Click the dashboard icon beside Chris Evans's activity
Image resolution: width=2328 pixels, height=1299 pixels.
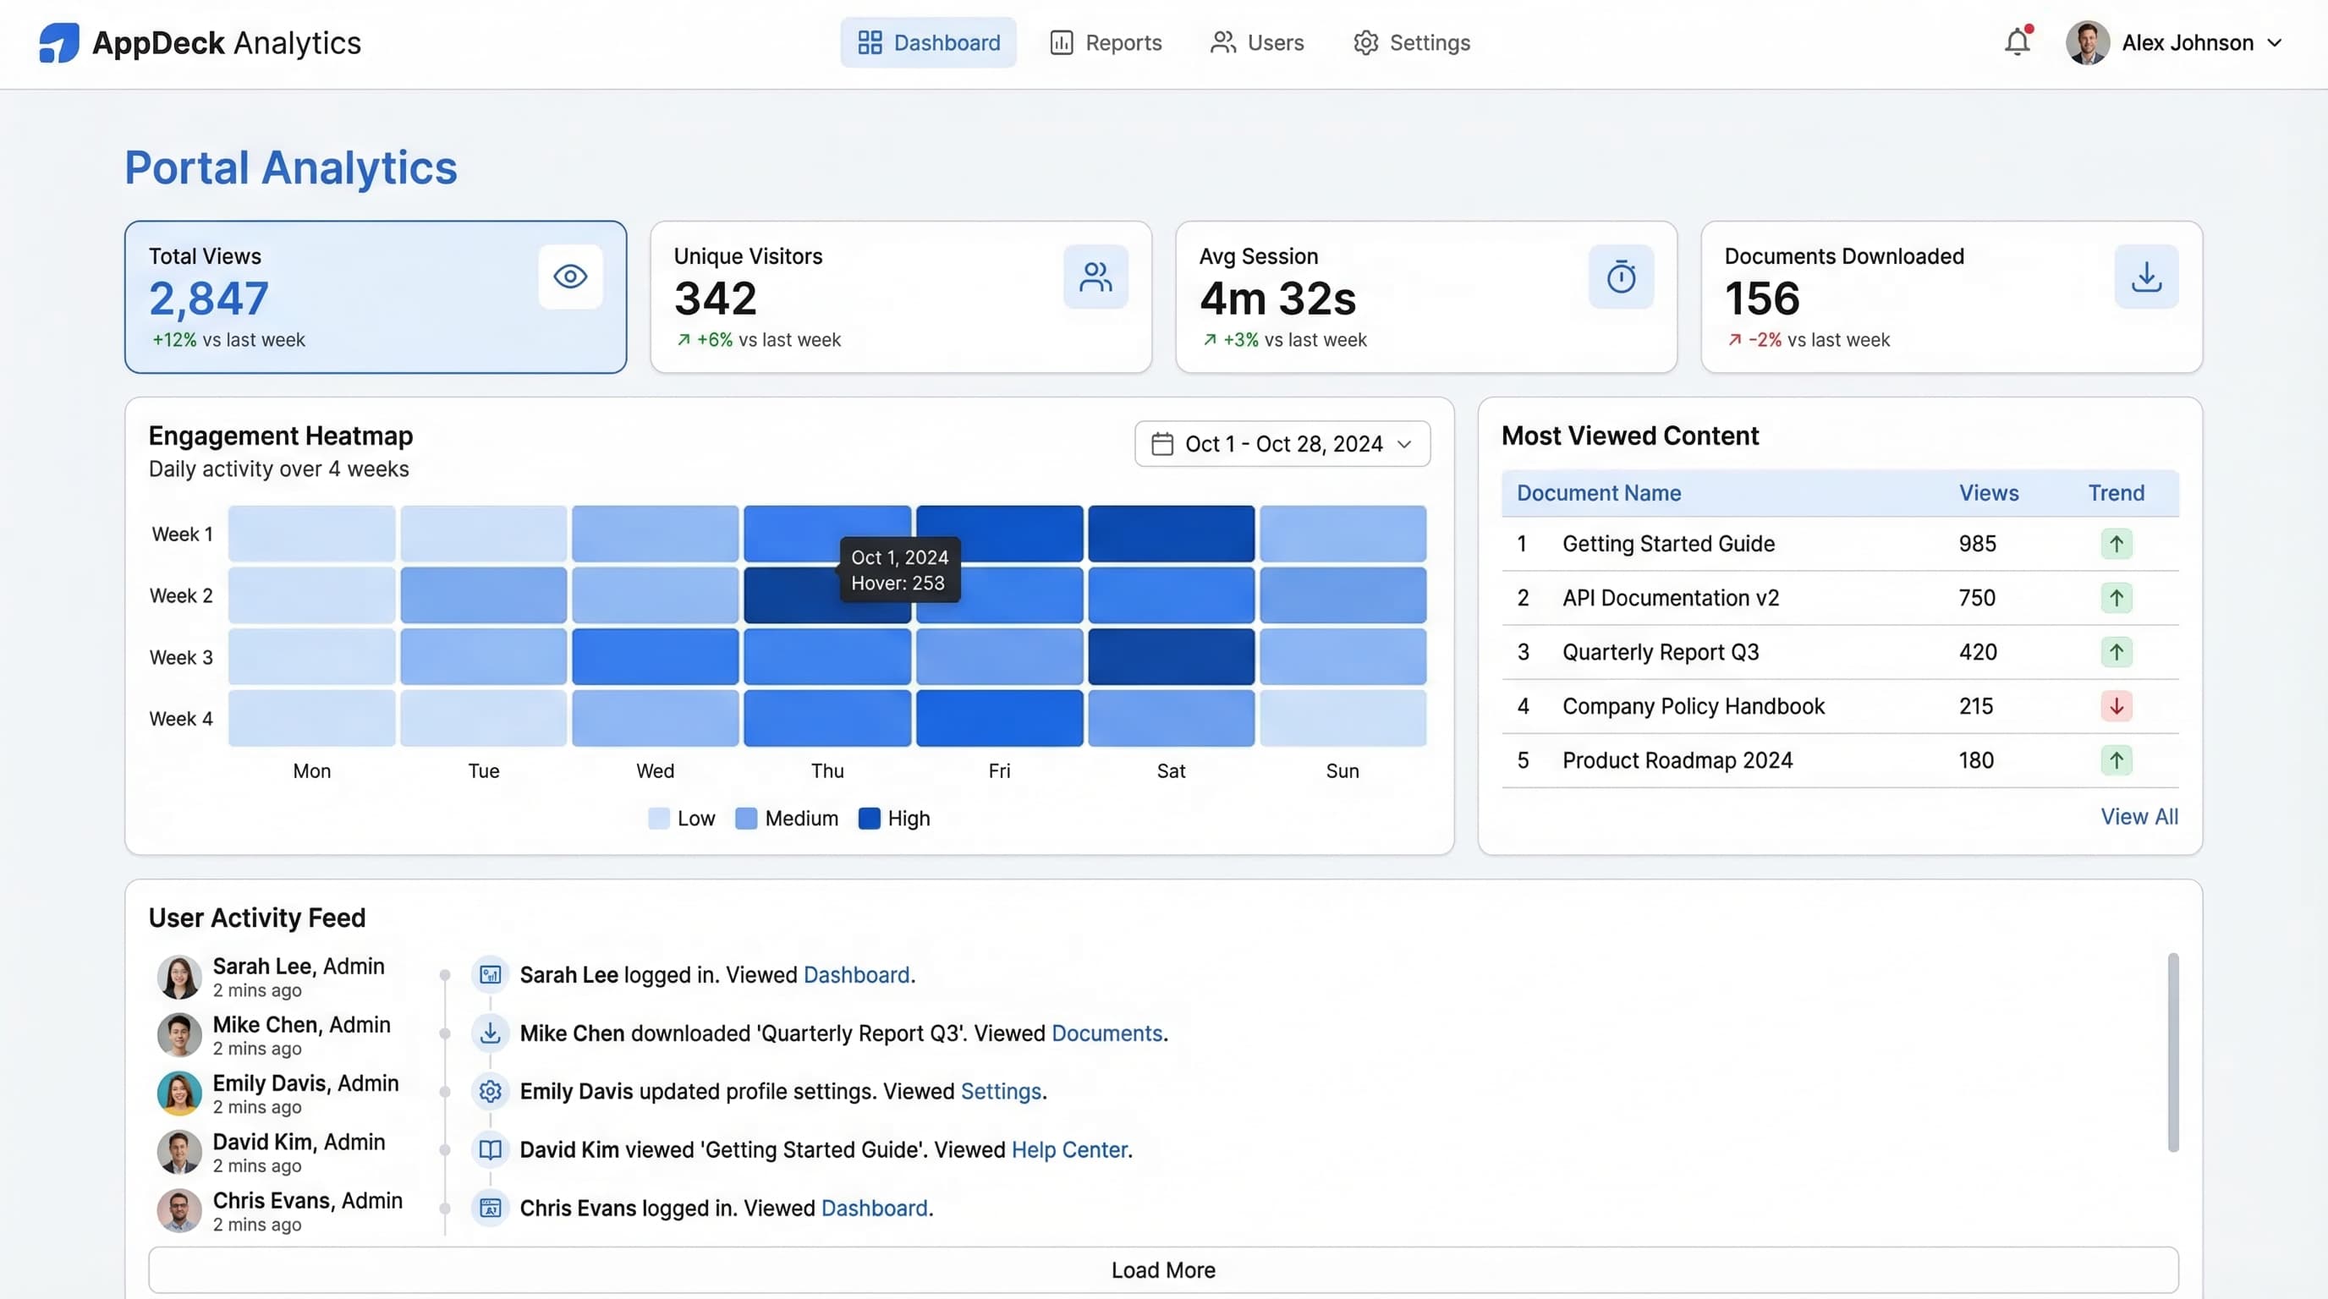tap(490, 1208)
